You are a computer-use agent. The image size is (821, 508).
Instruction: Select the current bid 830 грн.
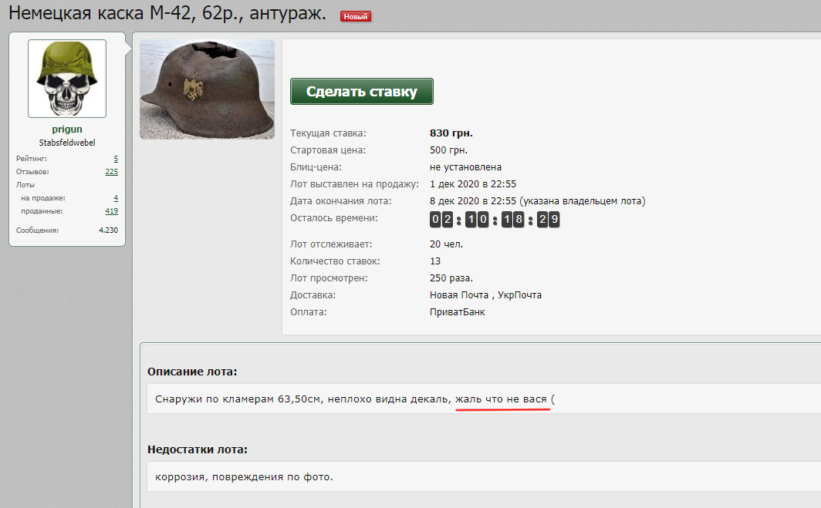point(451,133)
